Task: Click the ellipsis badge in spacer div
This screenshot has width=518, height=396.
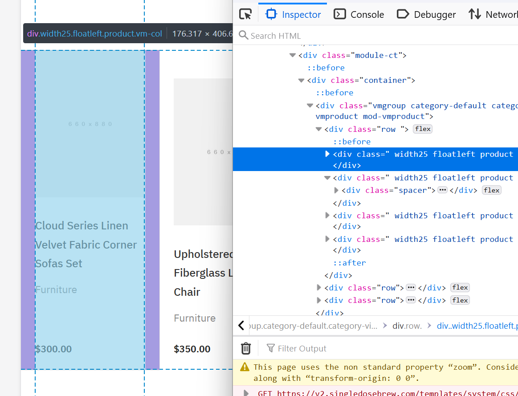Action: (x=442, y=190)
